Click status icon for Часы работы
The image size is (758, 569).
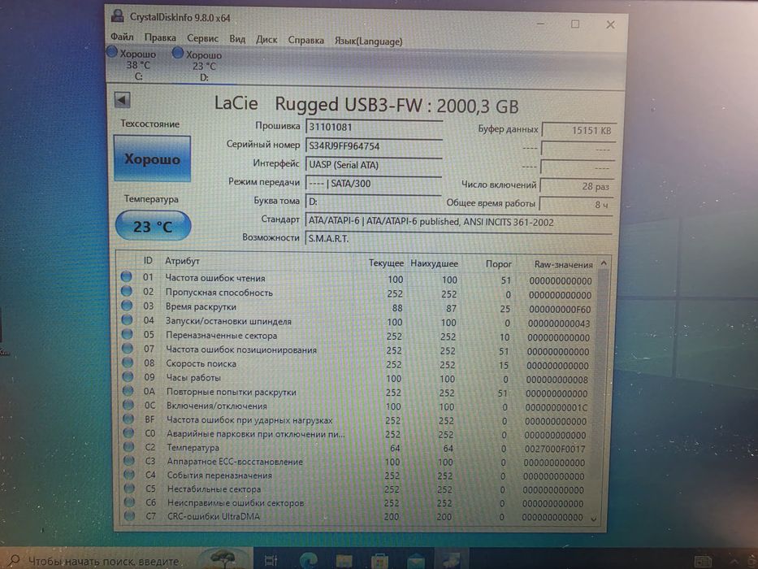[128, 376]
